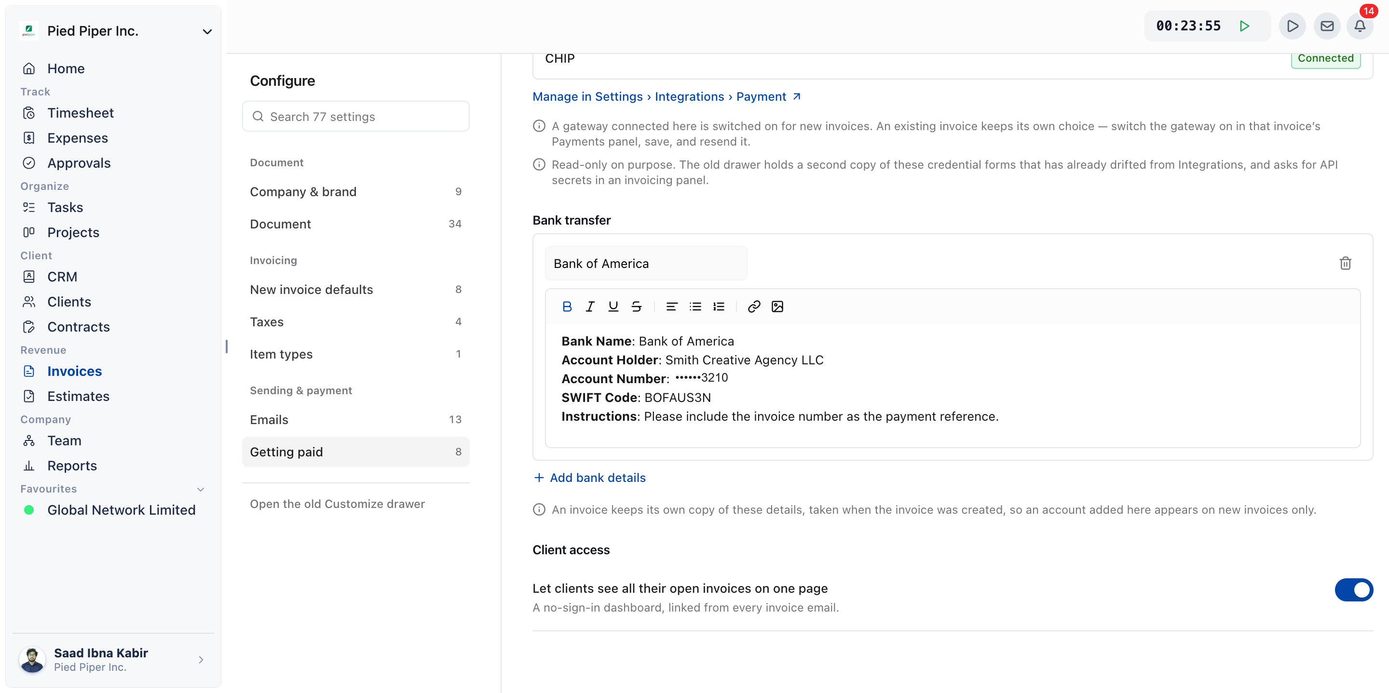Expand Saad Ibna Kabir profile menu

pos(201,660)
